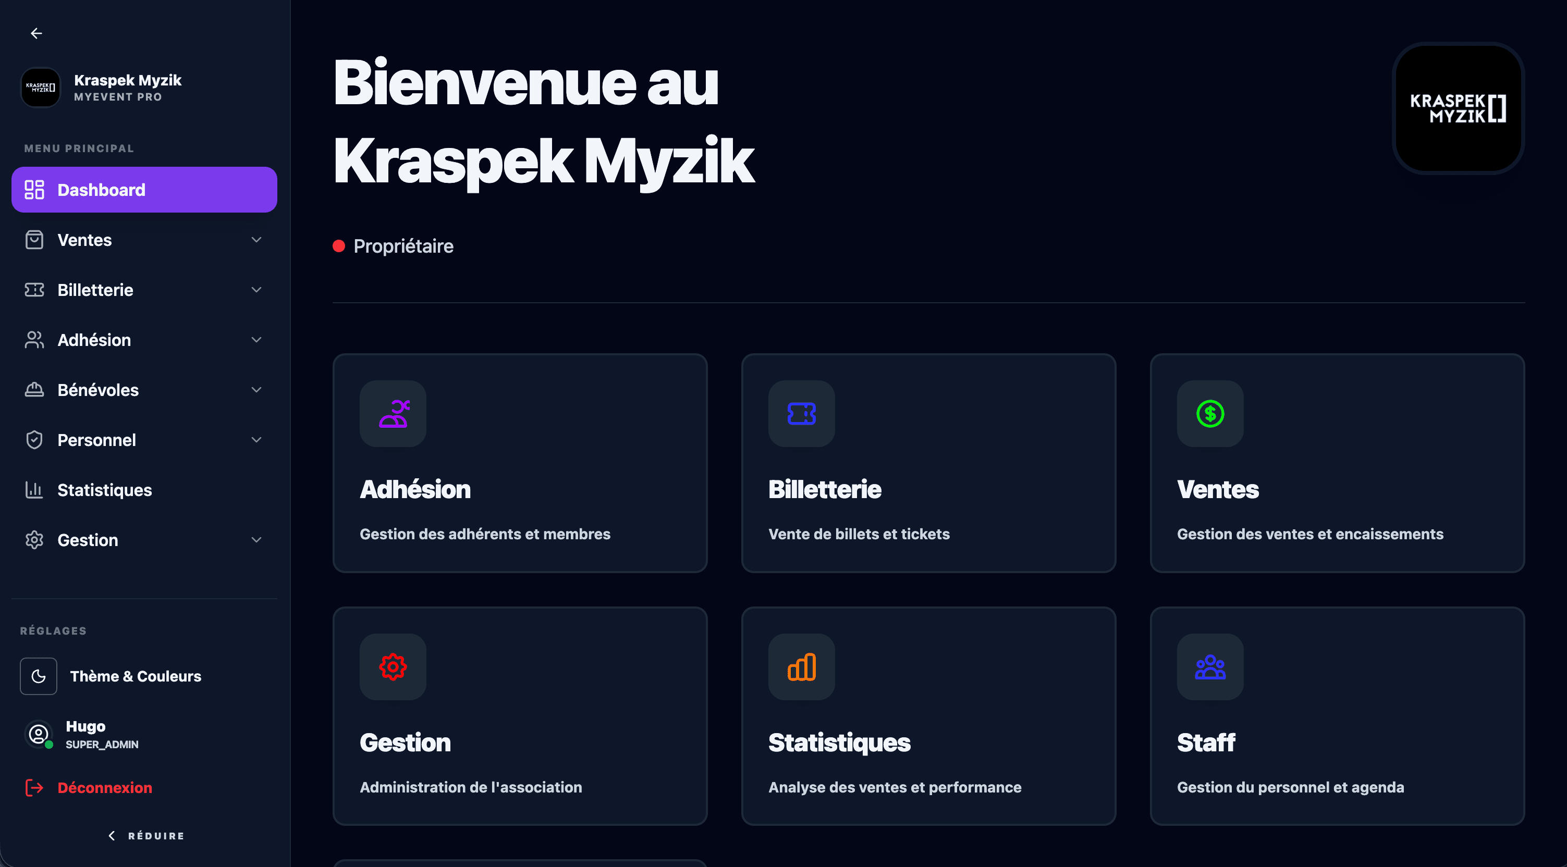This screenshot has height=867, width=1567.
Task: Click the small Kraspek Myzik logo in sidebar
Action: point(41,88)
